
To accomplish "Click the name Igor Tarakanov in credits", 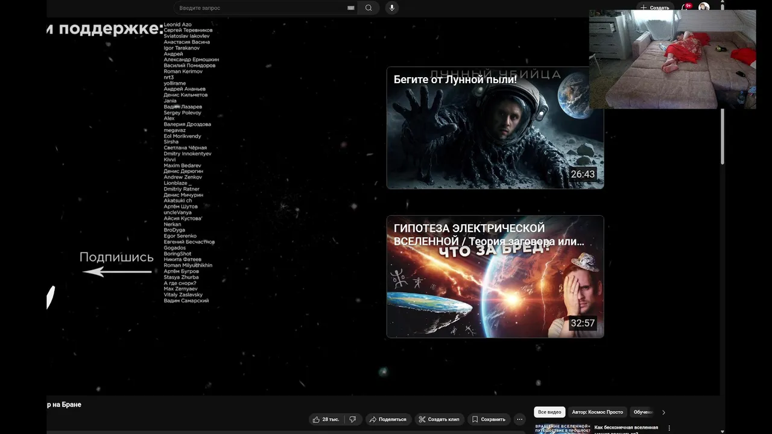I will click(x=182, y=48).
